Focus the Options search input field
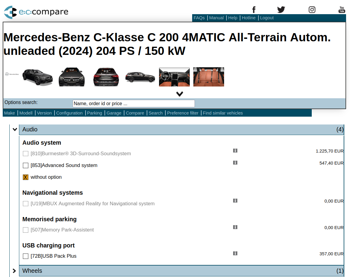Screen dimensions: 350x277 point(134,104)
